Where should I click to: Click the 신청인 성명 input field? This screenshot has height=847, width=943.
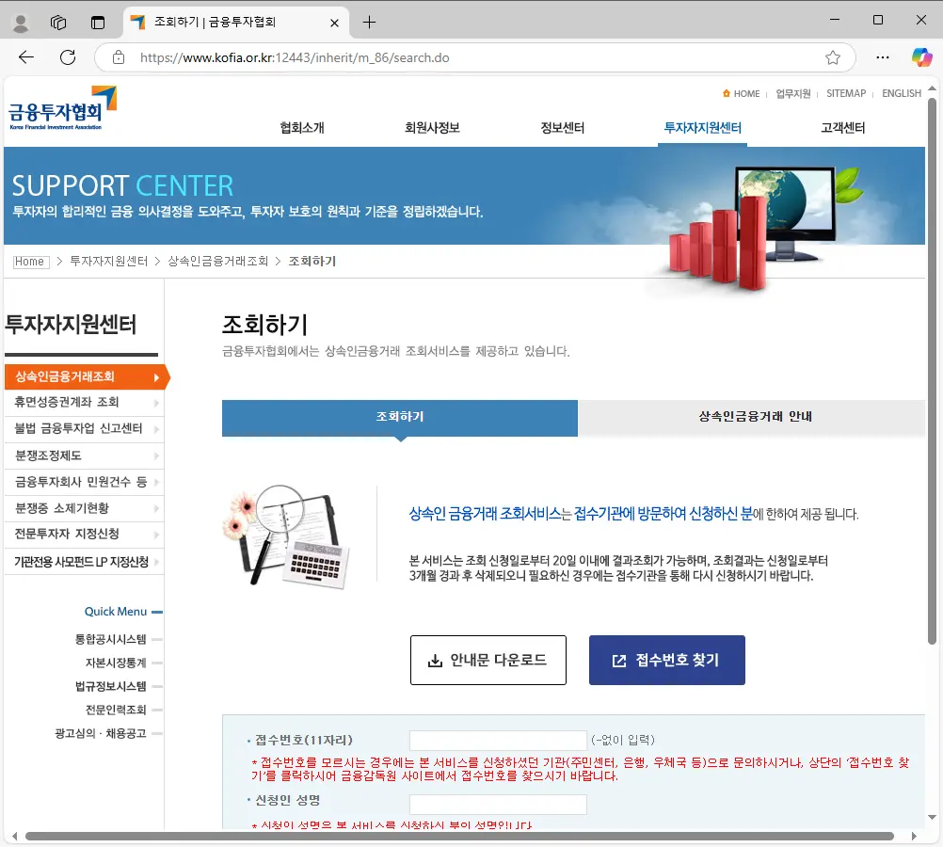tap(498, 805)
